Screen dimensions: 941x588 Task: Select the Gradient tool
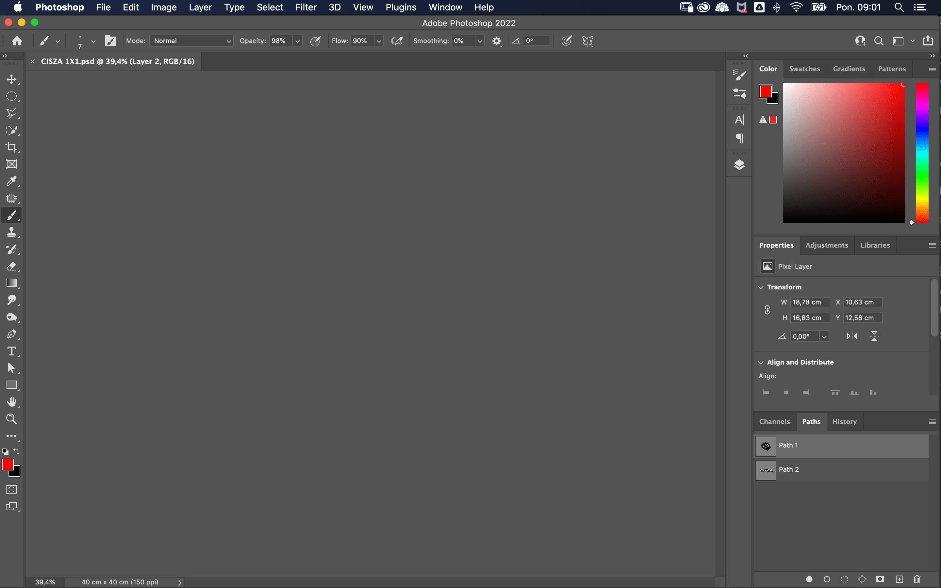click(11, 283)
